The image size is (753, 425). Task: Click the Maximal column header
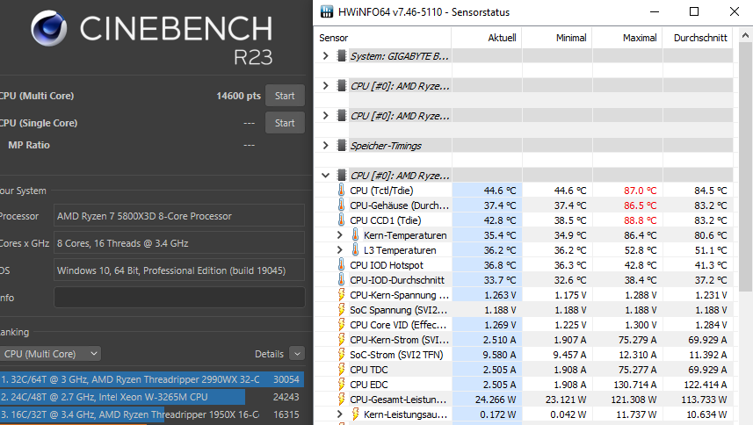point(626,38)
